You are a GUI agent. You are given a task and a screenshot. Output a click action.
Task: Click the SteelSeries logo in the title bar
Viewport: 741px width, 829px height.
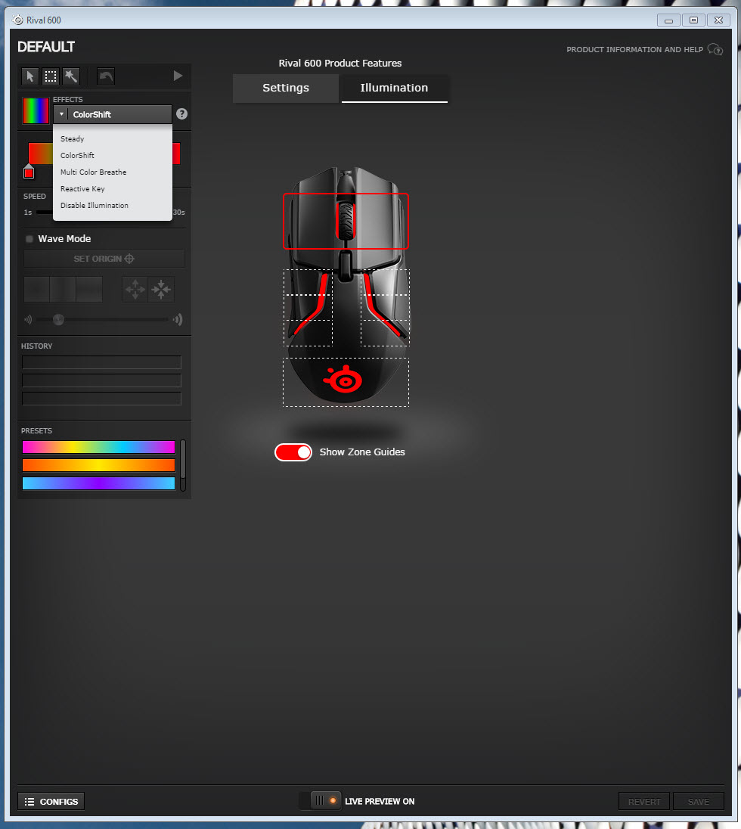click(18, 20)
